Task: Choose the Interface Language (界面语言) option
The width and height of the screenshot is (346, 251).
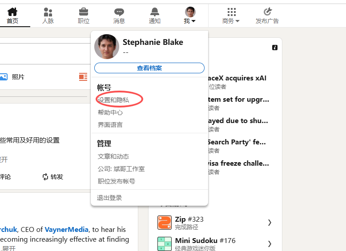Action: (110, 125)
